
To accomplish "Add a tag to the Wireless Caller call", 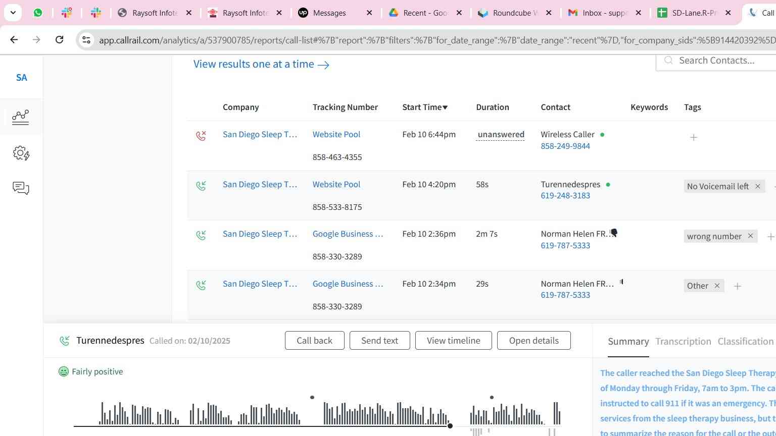I will click(694, 137).
